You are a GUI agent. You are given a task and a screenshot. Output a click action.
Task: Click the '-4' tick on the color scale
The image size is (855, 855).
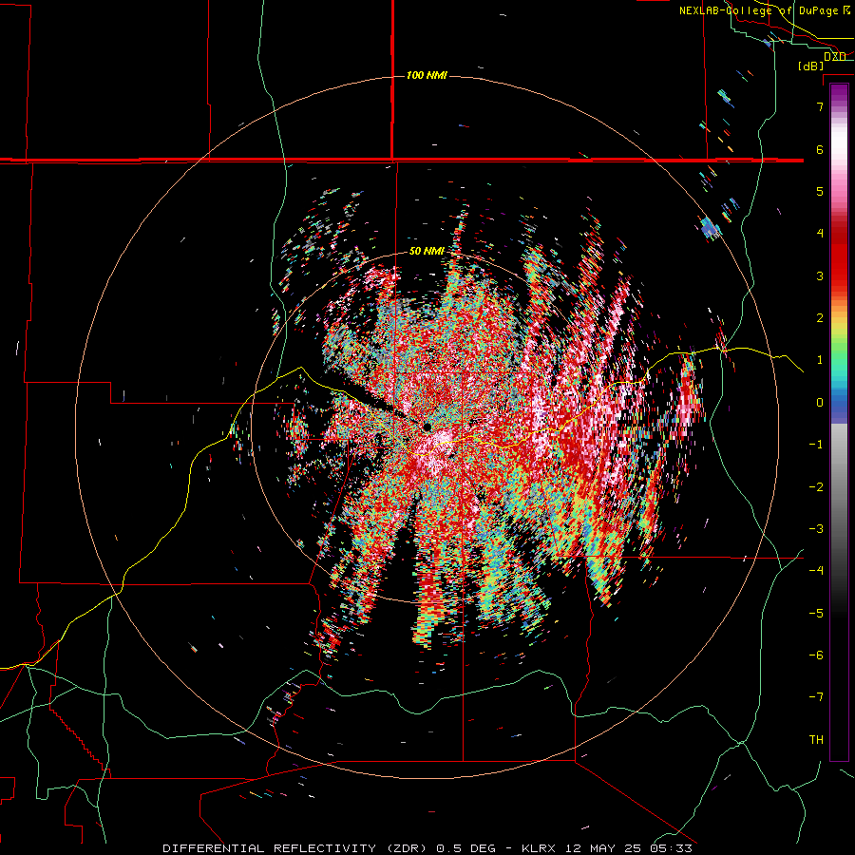tap(816, 571)
